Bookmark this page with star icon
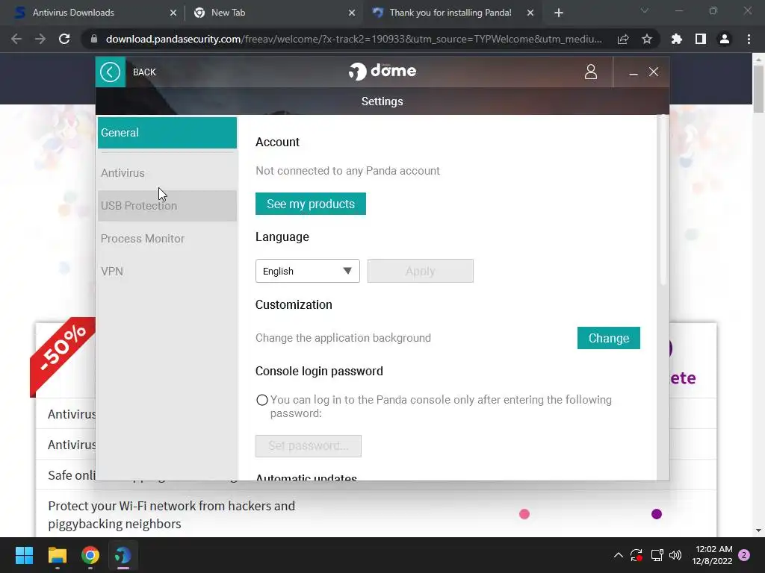Viewport: 765px width, 573px height. [647, 39]
